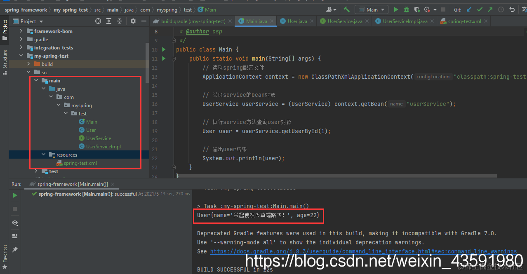The image size is (527, 274).
Task: Roll back changes with the undo arrow icon
Action: [x=512, y=9]
